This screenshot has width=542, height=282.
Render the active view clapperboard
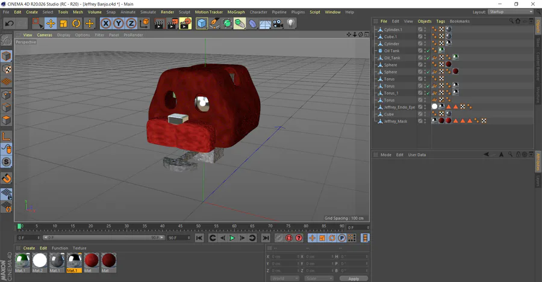(x=159, y=24)
